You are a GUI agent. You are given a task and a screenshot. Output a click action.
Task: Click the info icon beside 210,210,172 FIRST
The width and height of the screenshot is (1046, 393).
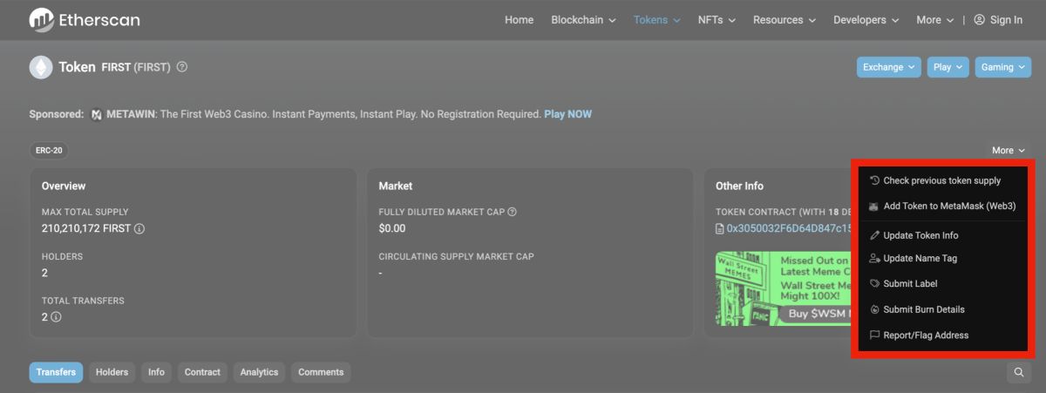click(x=139, y=229)
